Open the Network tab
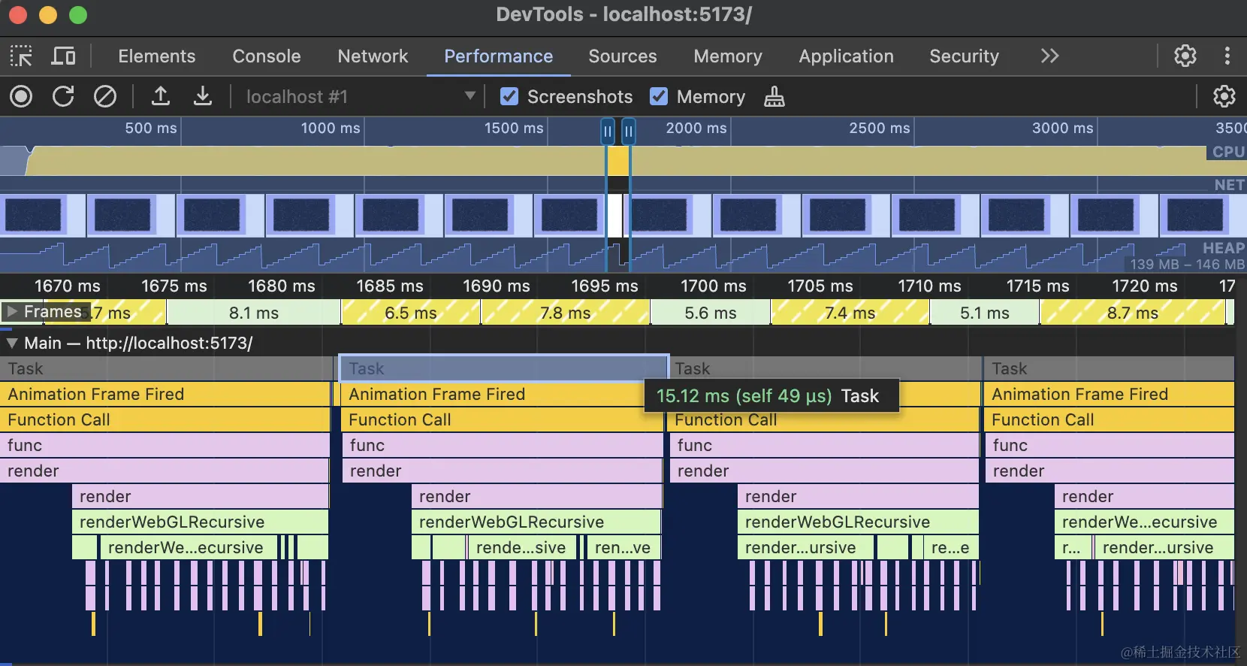The width and height of the screenshot is (1247, 666). pyautogui.click(x=373, y=56)
